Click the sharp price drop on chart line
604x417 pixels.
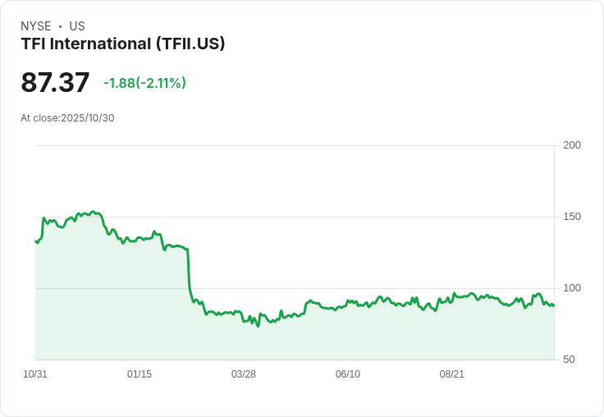(189, 270)
